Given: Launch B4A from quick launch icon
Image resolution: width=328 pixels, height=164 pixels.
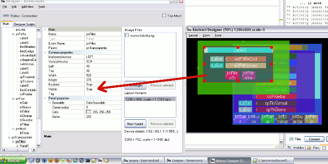Looking at the screenshot, I should point(100,160).
